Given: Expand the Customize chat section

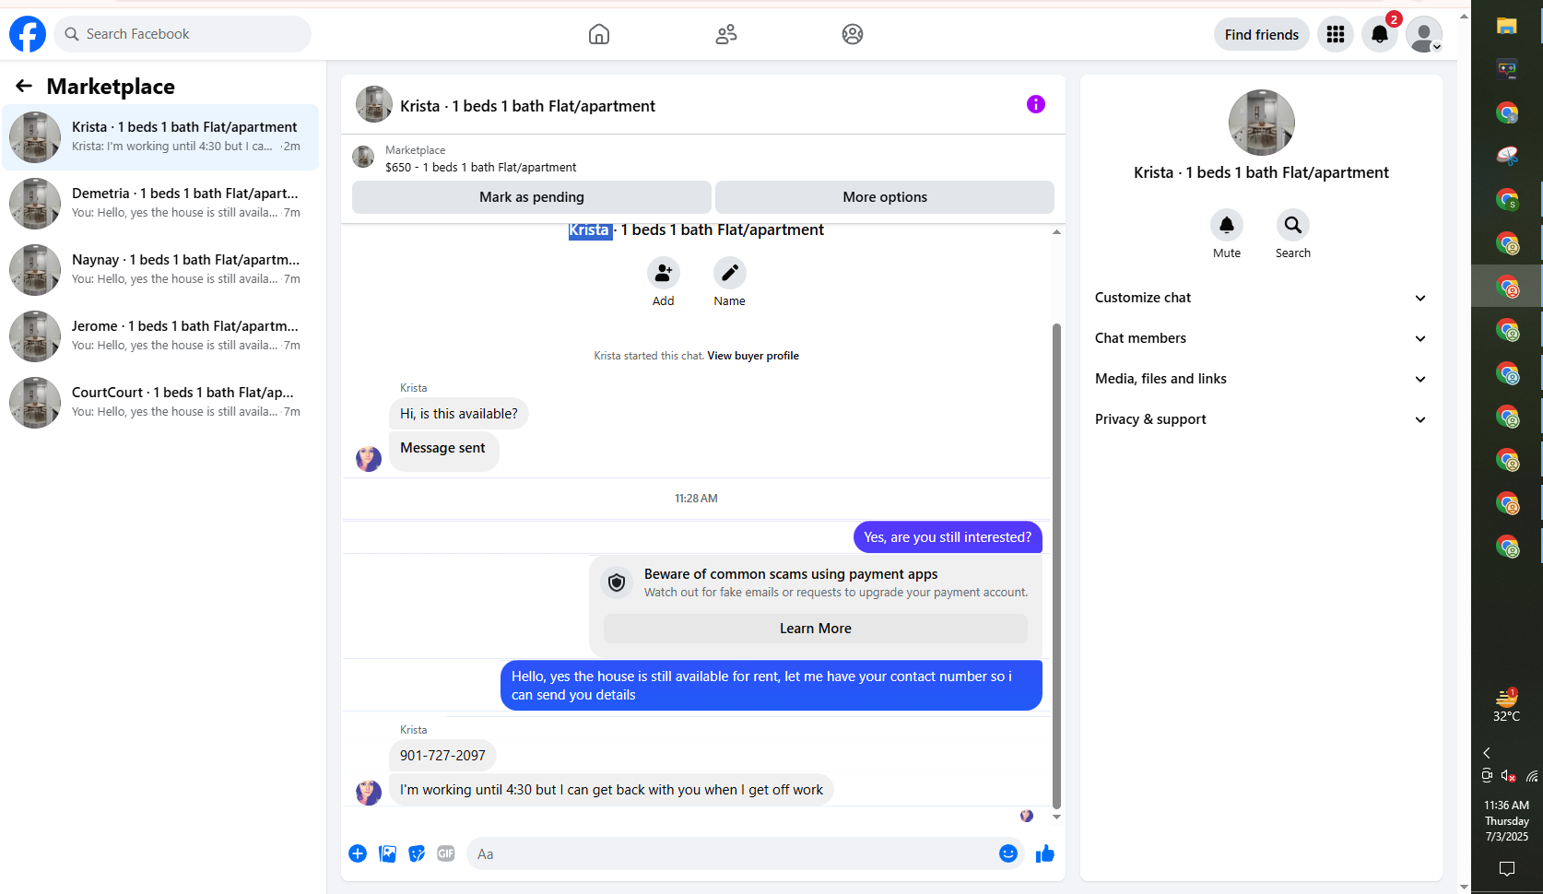Looking at the screenshot, I should [1261, 298].
